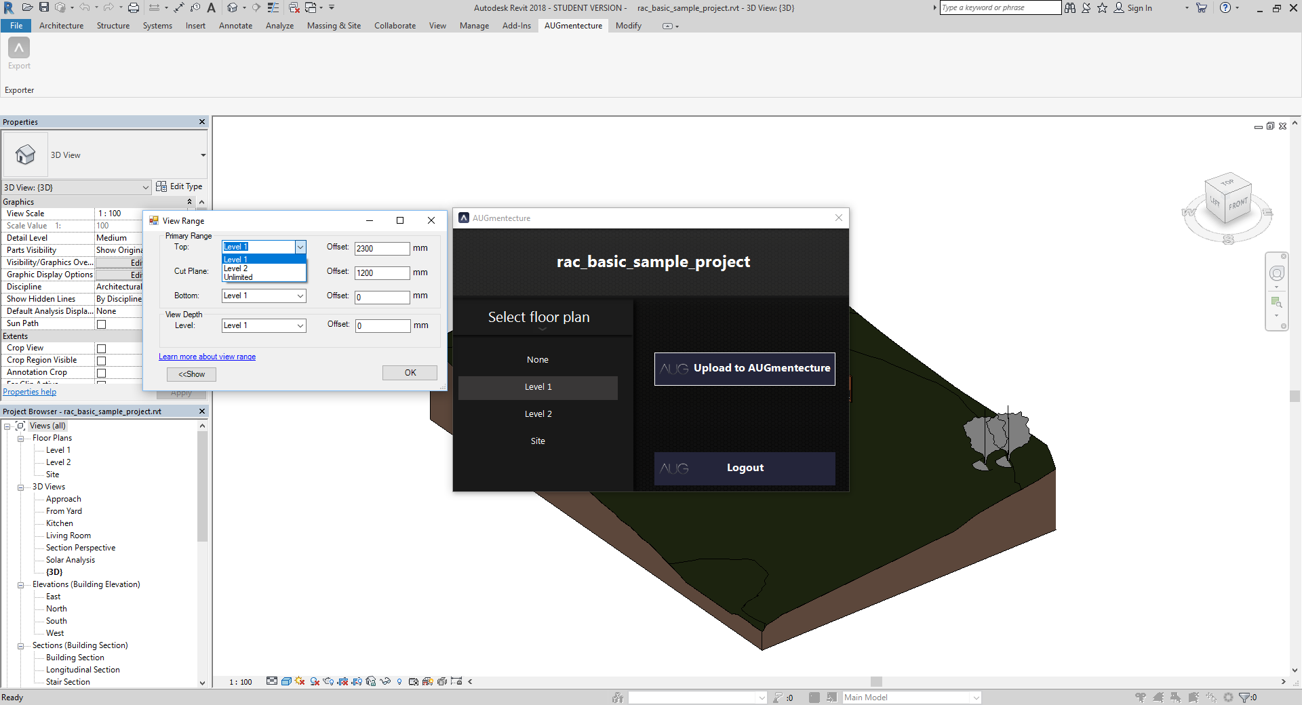
Task: Toggle the Sun Path checkbox in Properties
Action: 102,324
